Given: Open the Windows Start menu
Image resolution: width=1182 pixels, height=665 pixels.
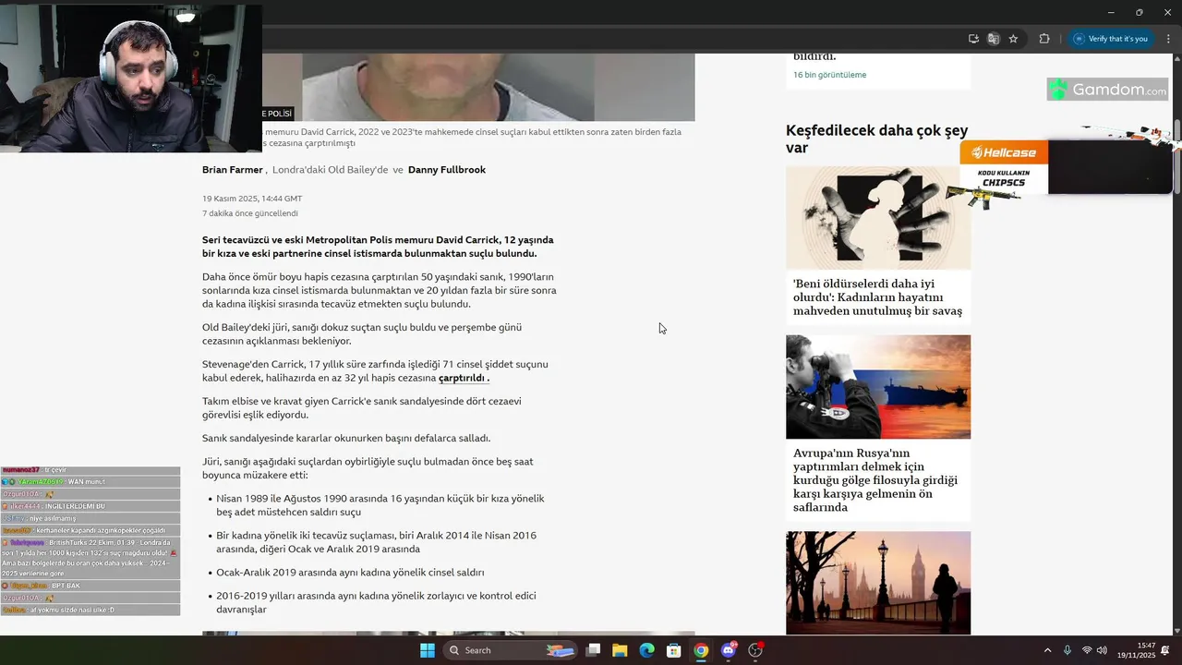Looking at the screenshot, I should (427, 650).
